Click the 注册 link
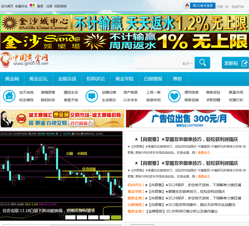Image resolution: width=249 pixels, height=226 pixels. [x=49, y=6]
